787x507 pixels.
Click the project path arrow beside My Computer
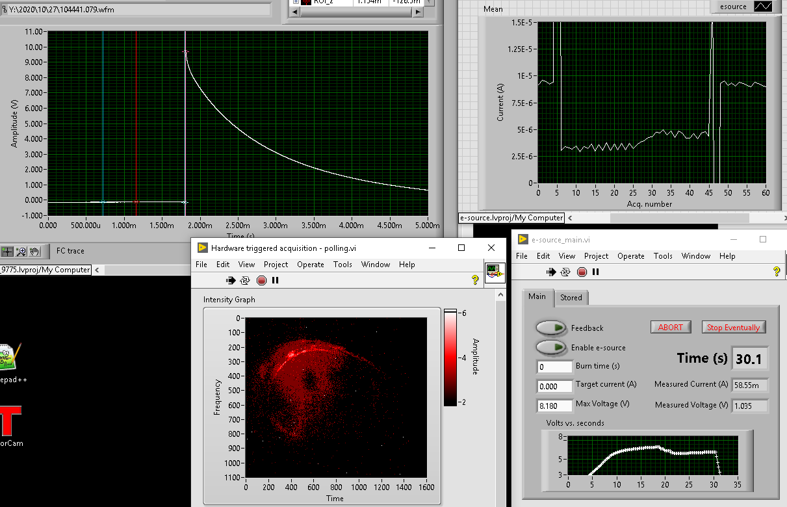point(570,218)
